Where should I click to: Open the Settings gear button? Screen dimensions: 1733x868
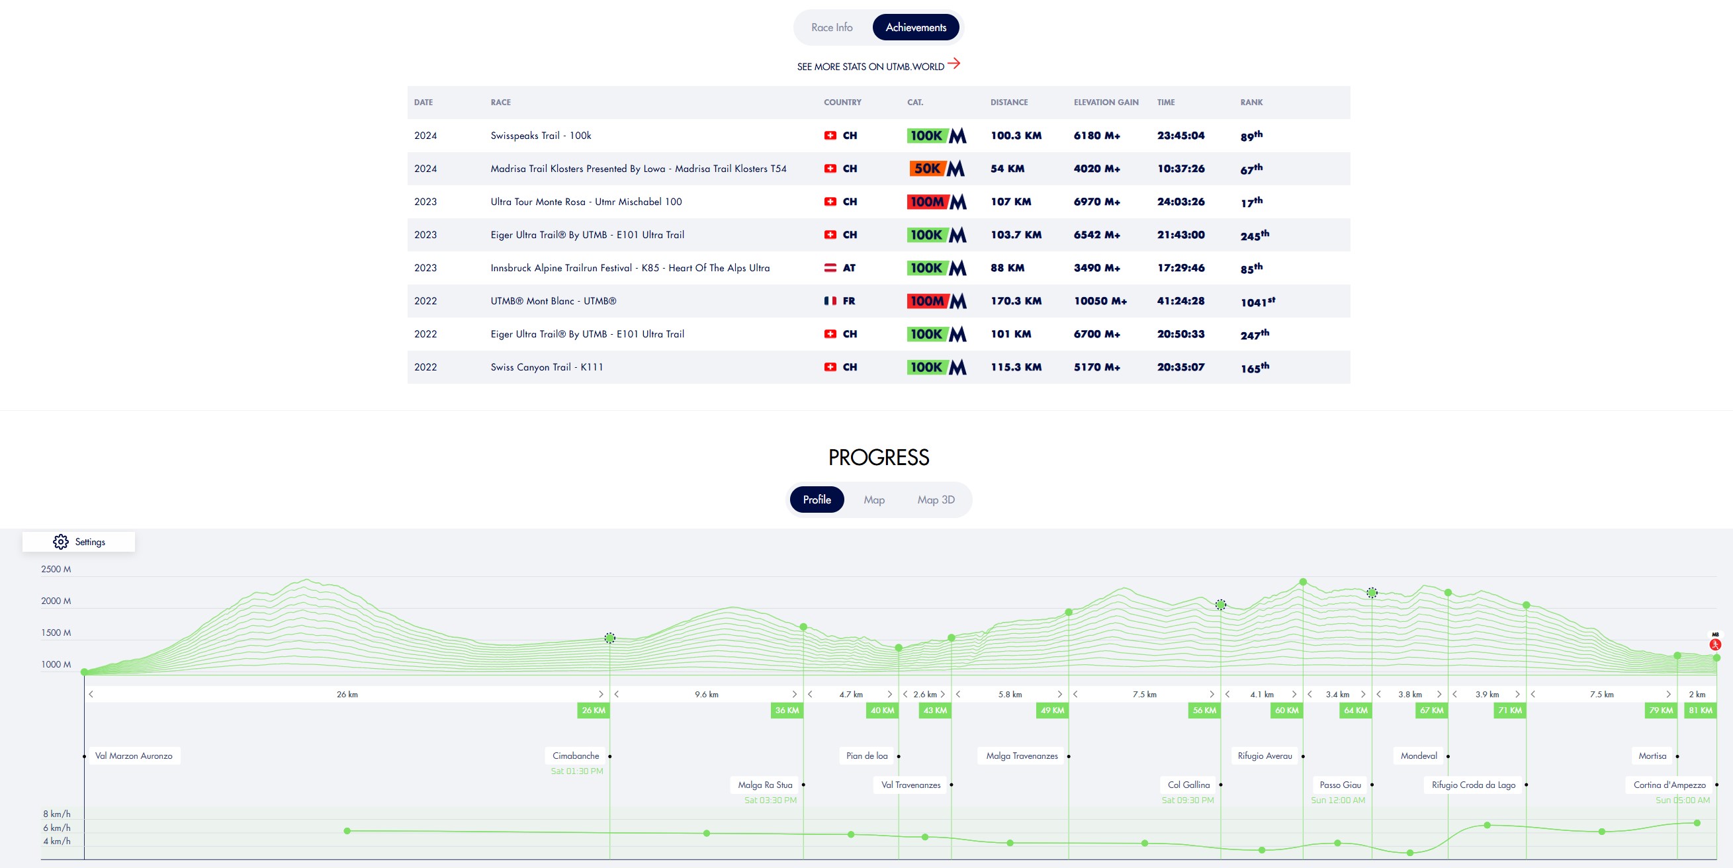tap(79, 542)
